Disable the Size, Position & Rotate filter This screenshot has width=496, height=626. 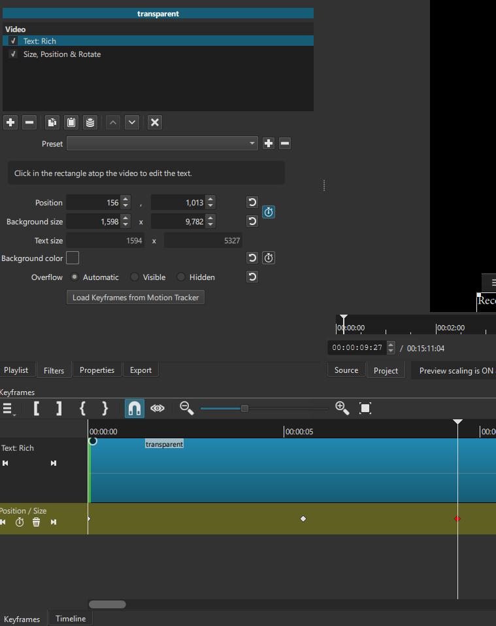click(13, 54)
